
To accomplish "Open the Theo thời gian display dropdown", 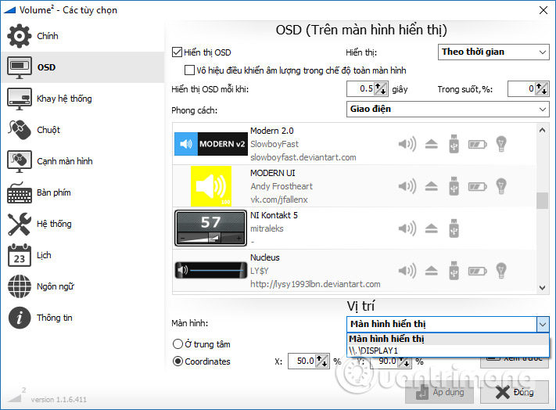I will [493, 52].
